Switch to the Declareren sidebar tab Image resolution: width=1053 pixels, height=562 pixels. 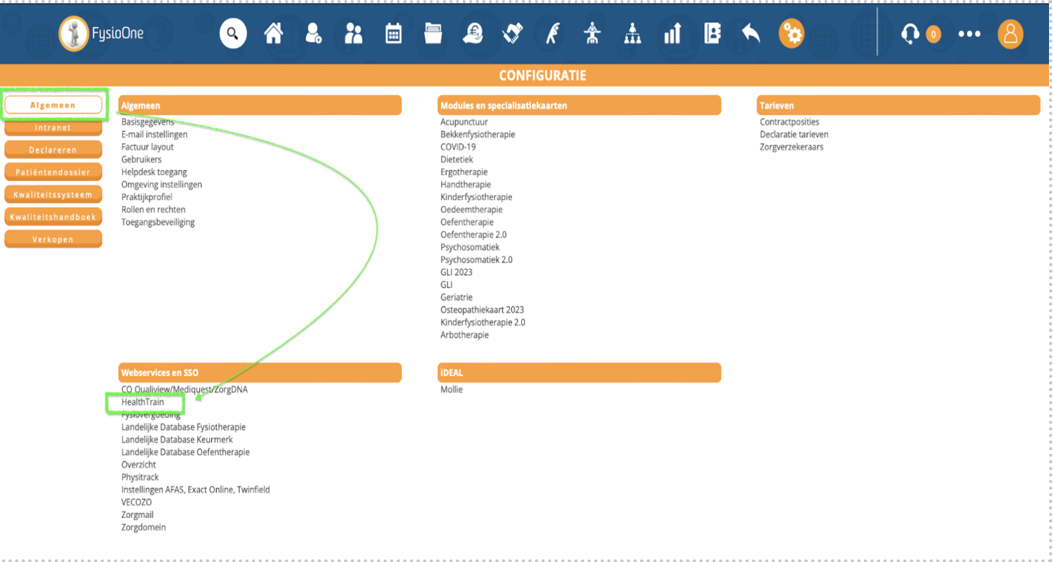click(53, 150)
